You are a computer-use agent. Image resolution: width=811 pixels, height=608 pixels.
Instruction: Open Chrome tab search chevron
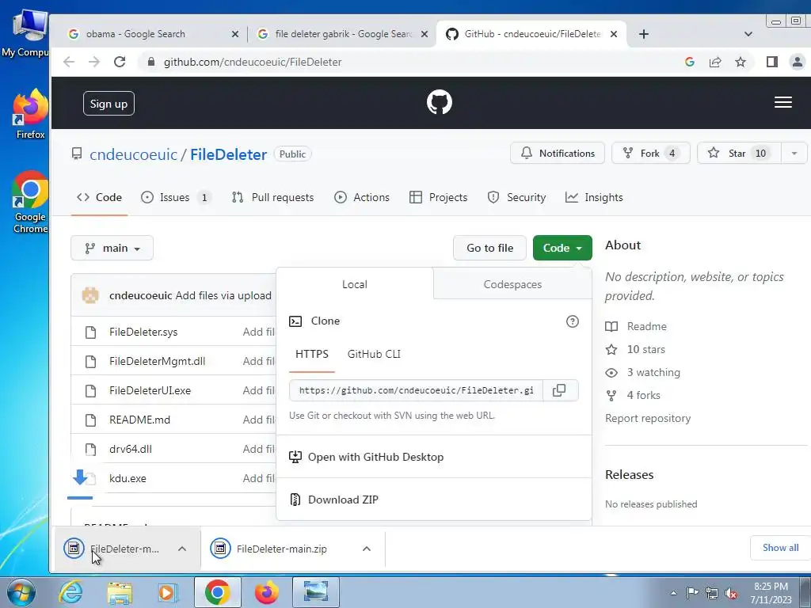[x=748, y=34]
